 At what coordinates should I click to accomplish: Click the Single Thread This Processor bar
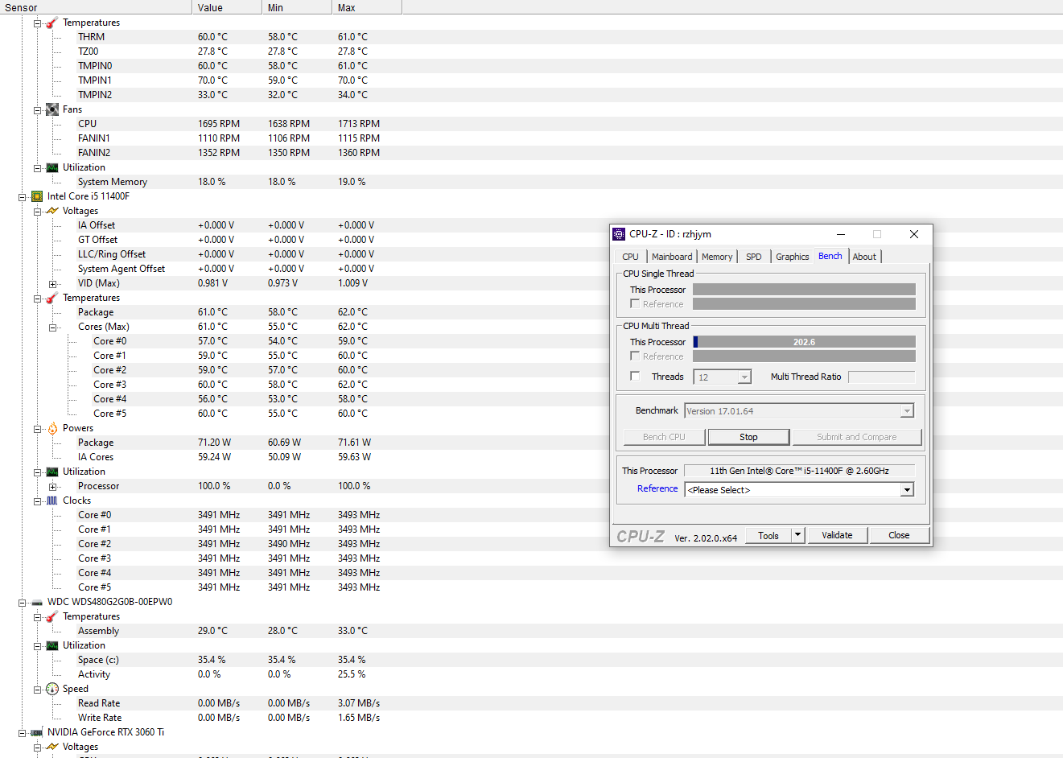804,290
